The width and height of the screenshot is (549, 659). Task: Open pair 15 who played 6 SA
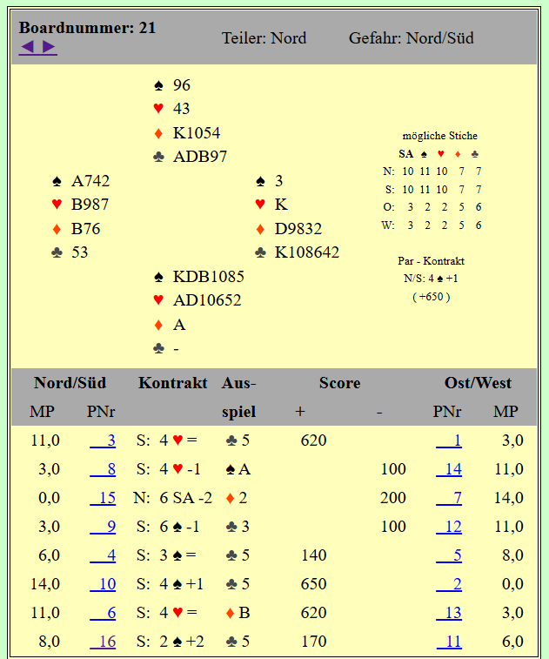pyautogui.click(x=104, y=498)
